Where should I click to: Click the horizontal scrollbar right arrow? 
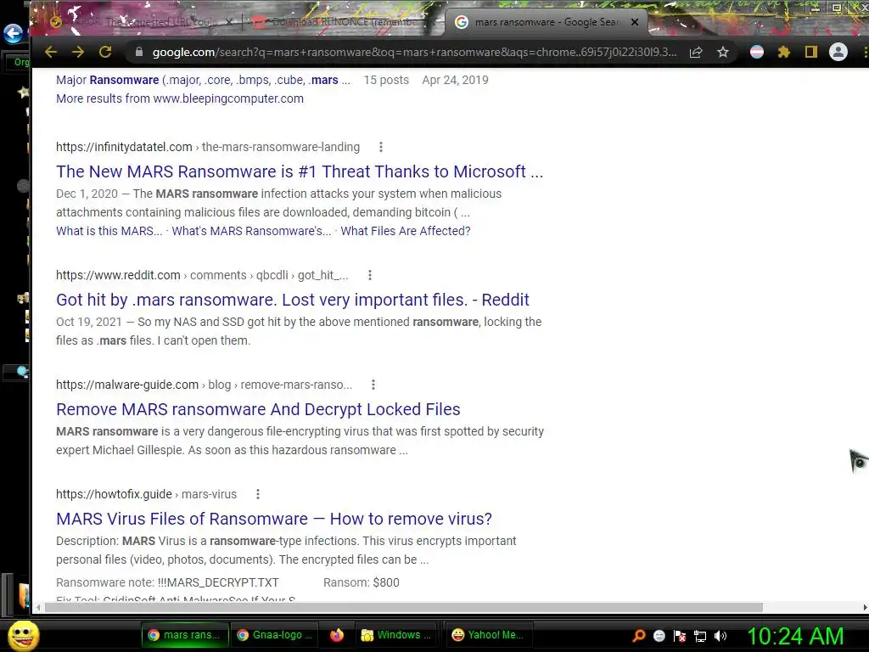(865, 608)
